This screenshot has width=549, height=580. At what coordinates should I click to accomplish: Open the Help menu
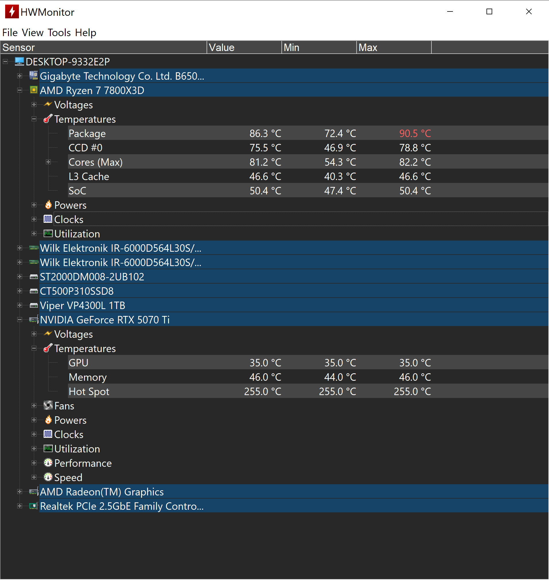(x=85, y=32)
